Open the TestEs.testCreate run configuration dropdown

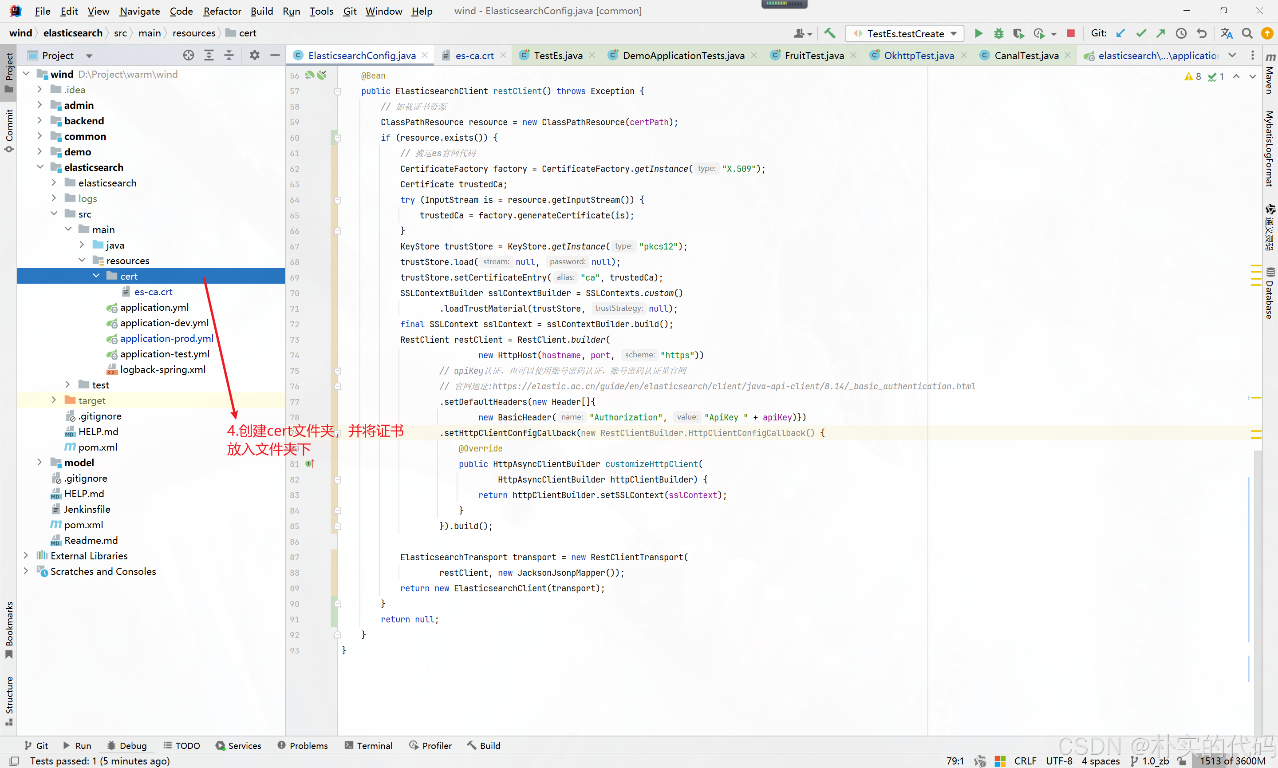(x=905, y=34)
